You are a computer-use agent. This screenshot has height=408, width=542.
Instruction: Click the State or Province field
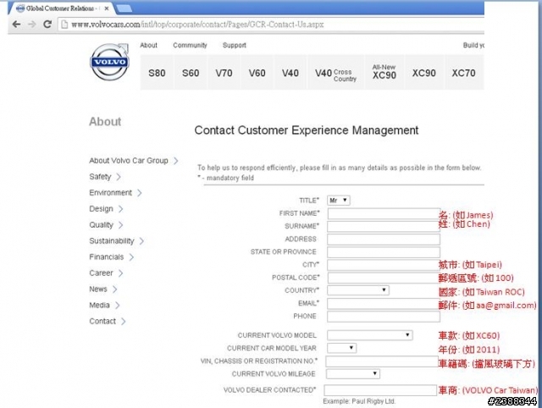(x=384, y=252)
